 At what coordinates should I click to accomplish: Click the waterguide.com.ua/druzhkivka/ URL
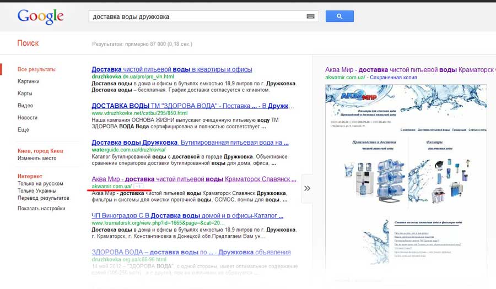[128, 150]
